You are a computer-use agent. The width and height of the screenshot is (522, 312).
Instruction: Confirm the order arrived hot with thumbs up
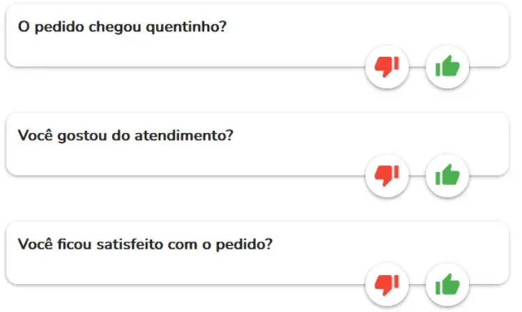click(447, 67)
